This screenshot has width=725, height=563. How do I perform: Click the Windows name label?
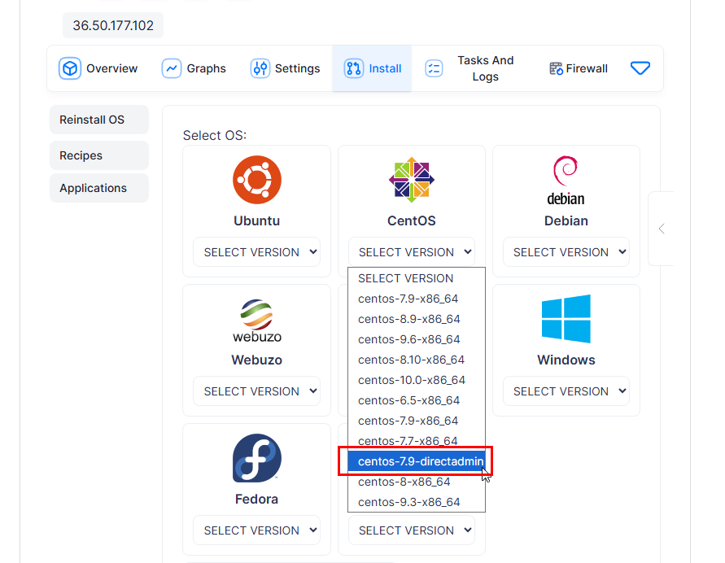click(566, 360)
